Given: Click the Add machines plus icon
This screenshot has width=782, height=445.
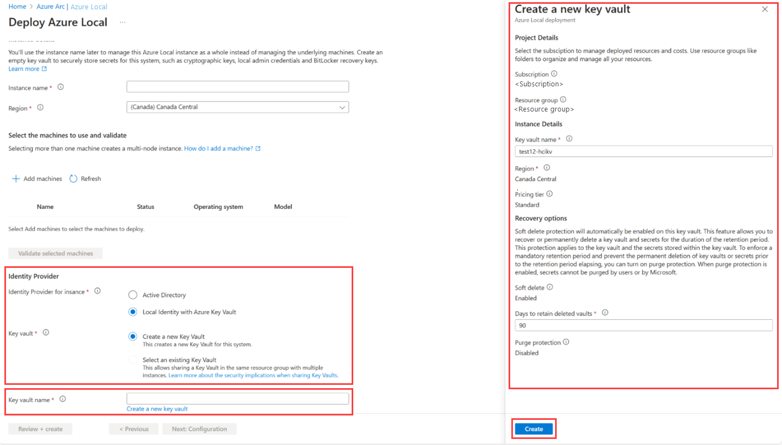Looking at the screenshot, I should point(16,179).
